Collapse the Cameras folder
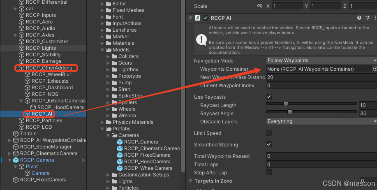Screen dimensions: 377x190 108,135
